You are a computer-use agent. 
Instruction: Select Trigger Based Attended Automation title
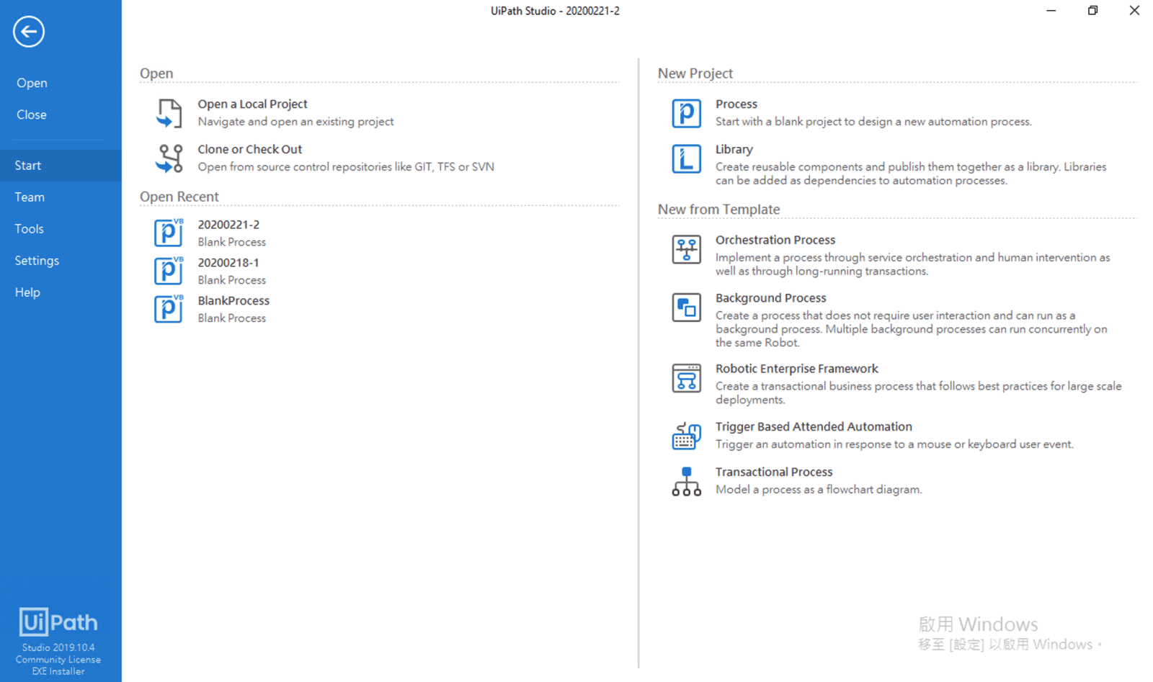click(x=814, y=427)
